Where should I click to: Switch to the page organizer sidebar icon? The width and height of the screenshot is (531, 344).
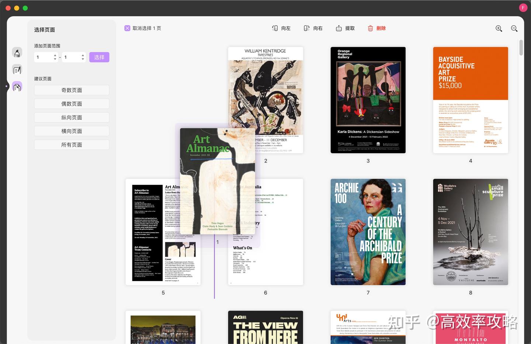(17, 86)
